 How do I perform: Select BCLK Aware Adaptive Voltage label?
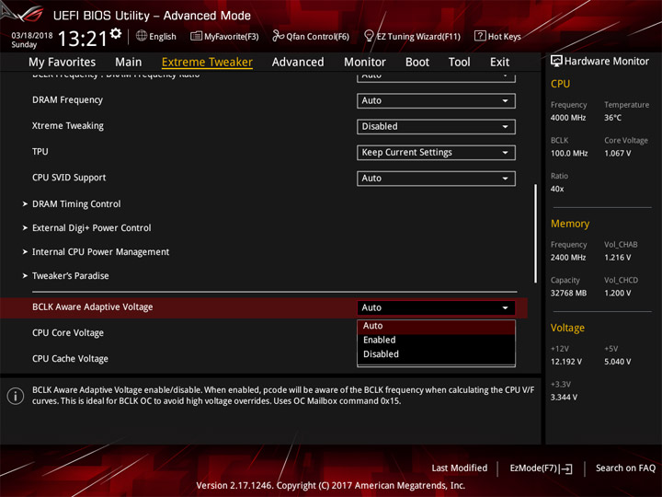[x=93, y=307]
